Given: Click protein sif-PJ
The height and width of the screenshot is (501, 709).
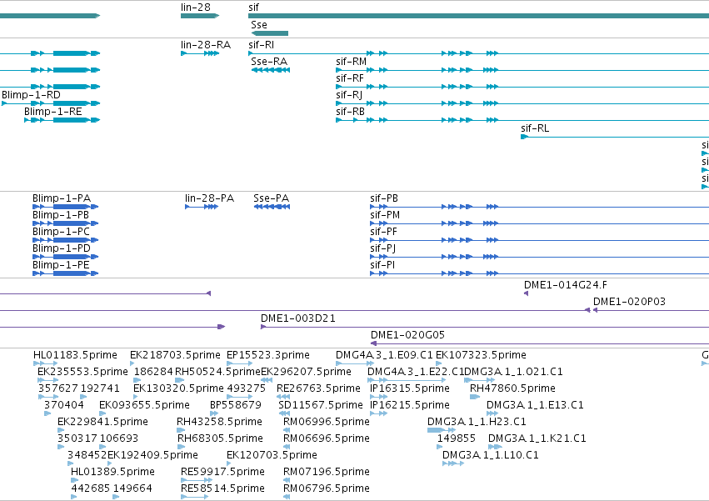Looking at the screenshot, I should (382, 248).
